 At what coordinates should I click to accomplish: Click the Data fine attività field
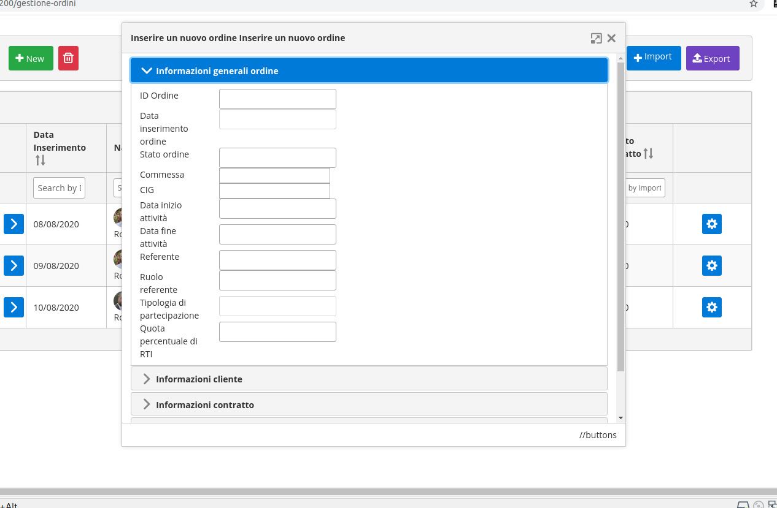(277, 234)
